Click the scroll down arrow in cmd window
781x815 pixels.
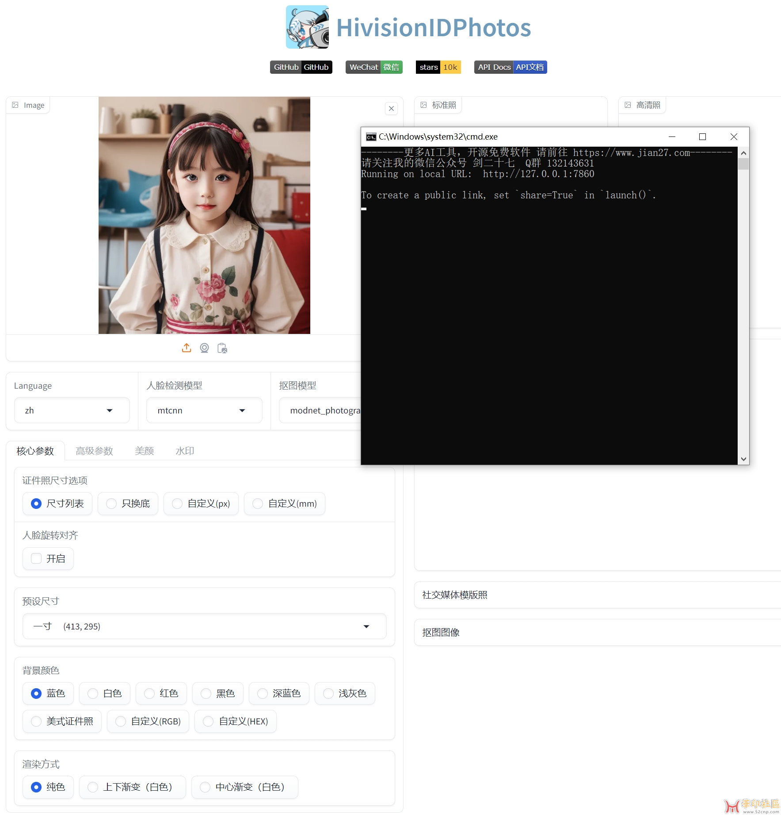(x=743, y=459)
